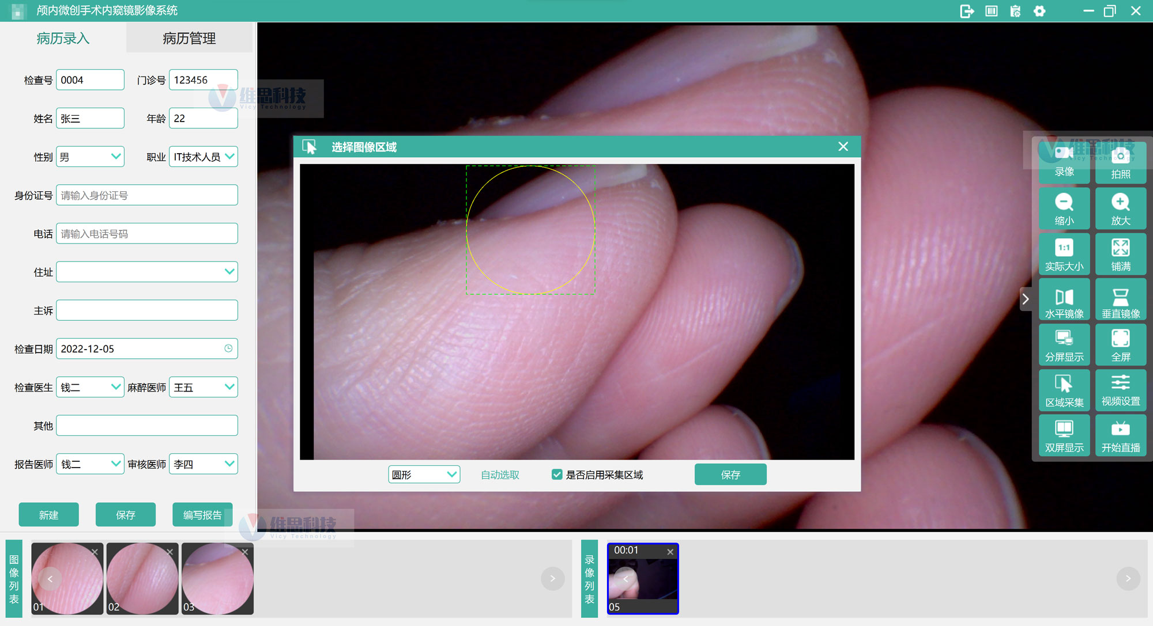Switch to the 病历录入 tab
This screenshot has width=1153, height=626.
tap(63, 39)
